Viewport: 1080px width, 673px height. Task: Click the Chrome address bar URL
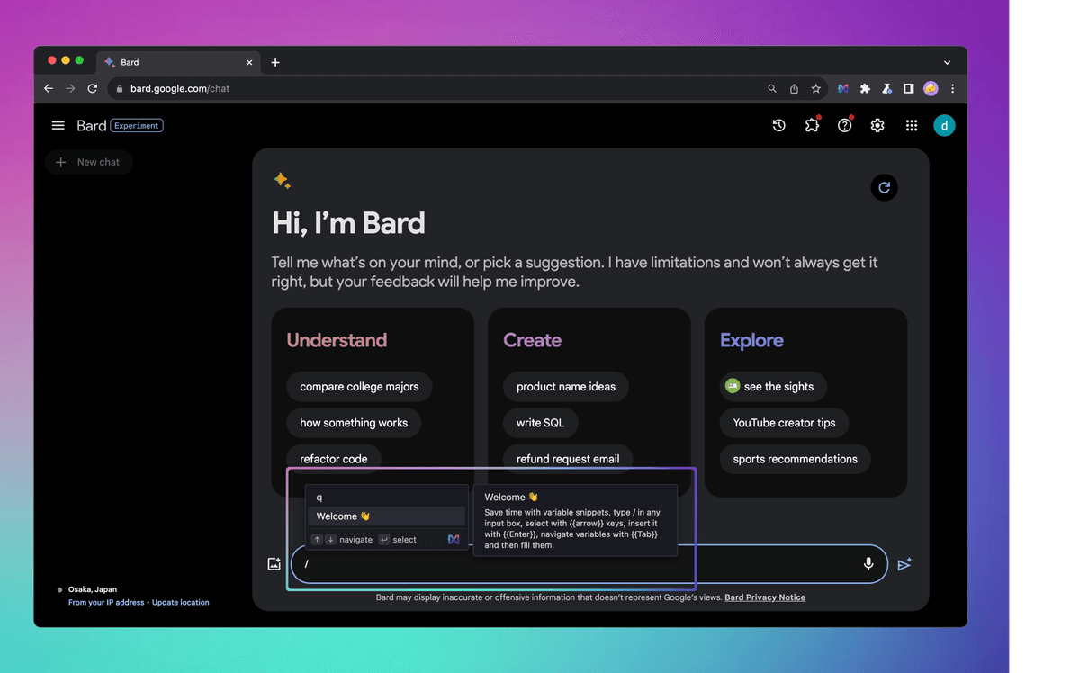point(180,89)
